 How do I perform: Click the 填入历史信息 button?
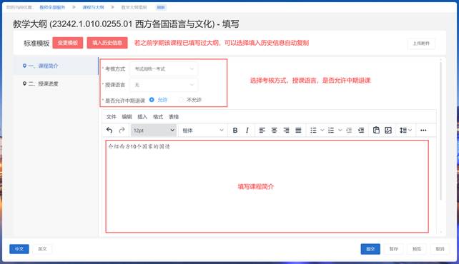tap(107, 43)
